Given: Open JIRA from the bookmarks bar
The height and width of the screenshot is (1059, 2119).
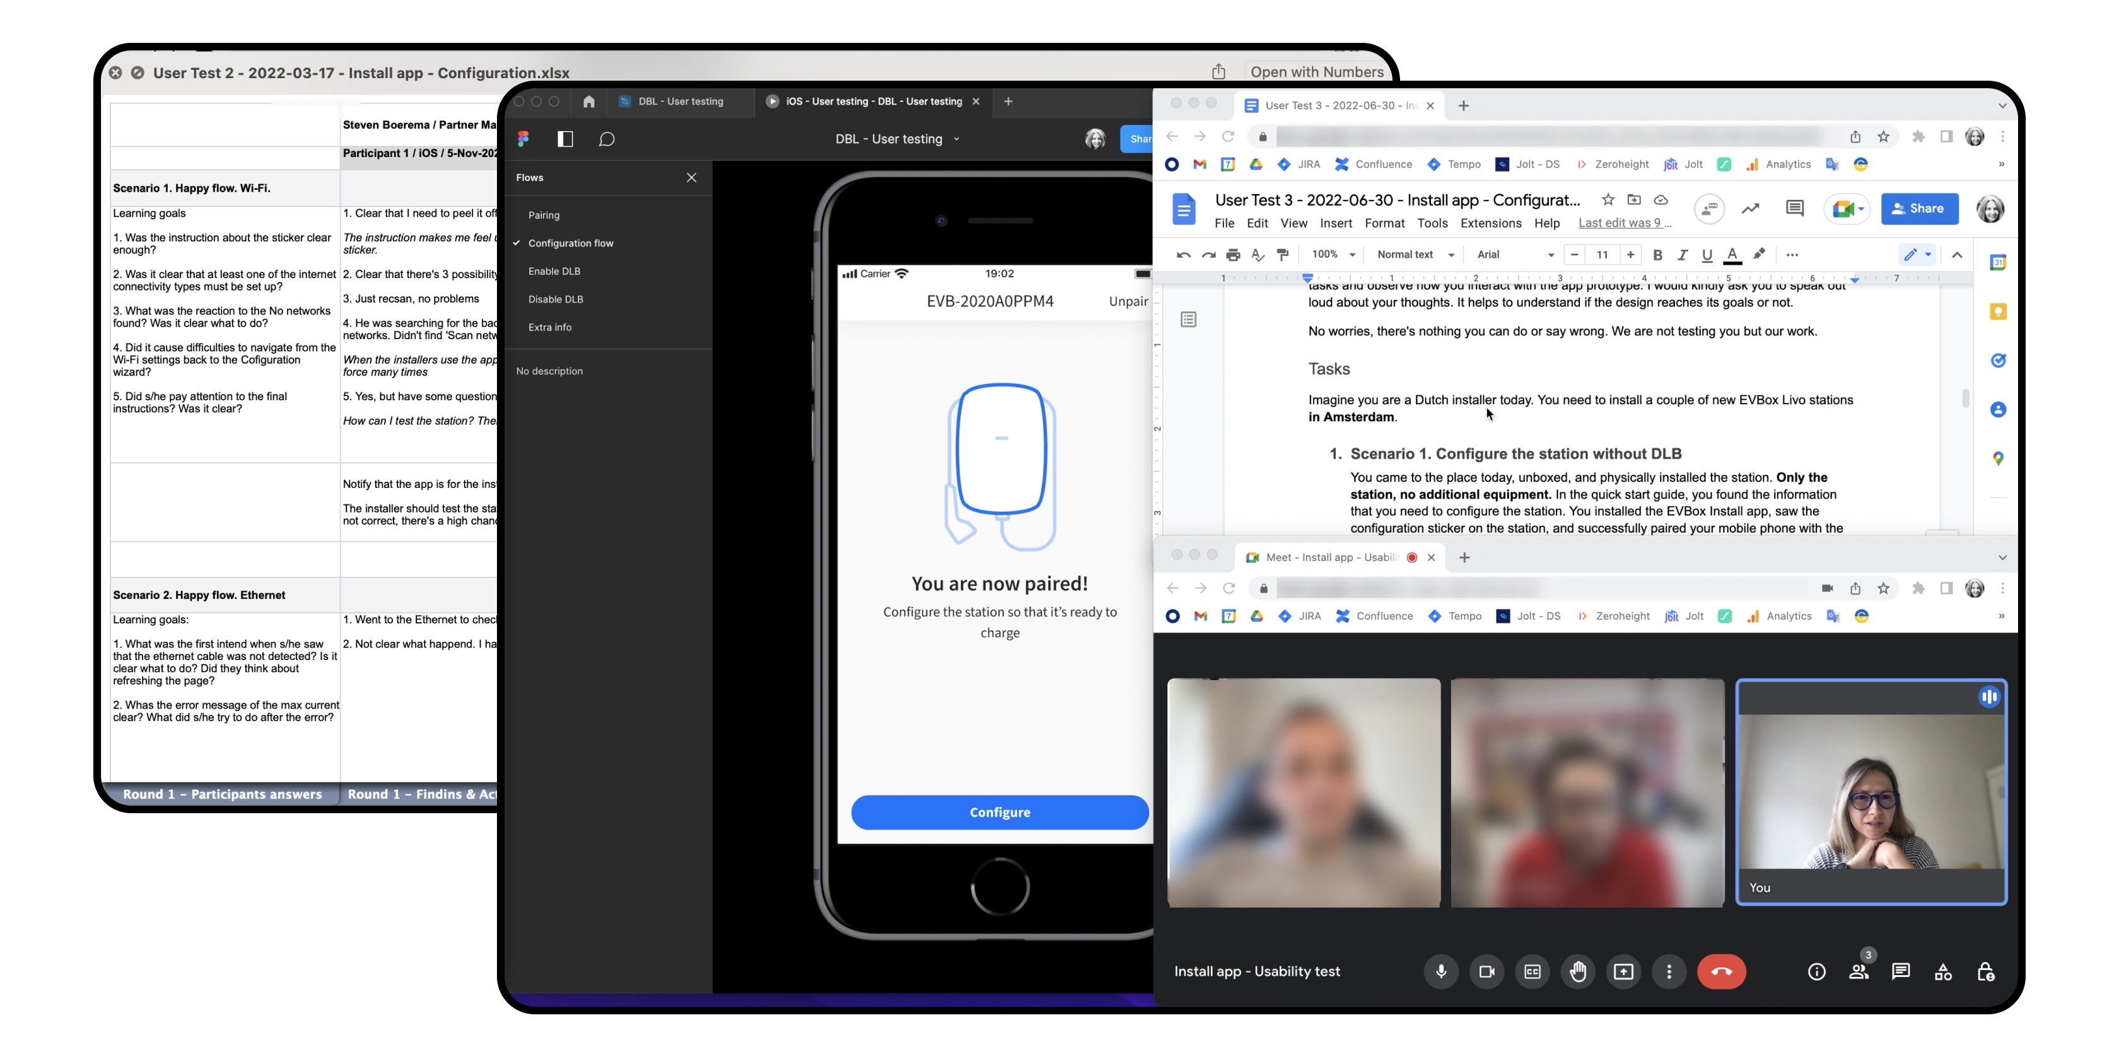Looking at the screenshot, I should pyautogui.click(x=1300, y=164).
